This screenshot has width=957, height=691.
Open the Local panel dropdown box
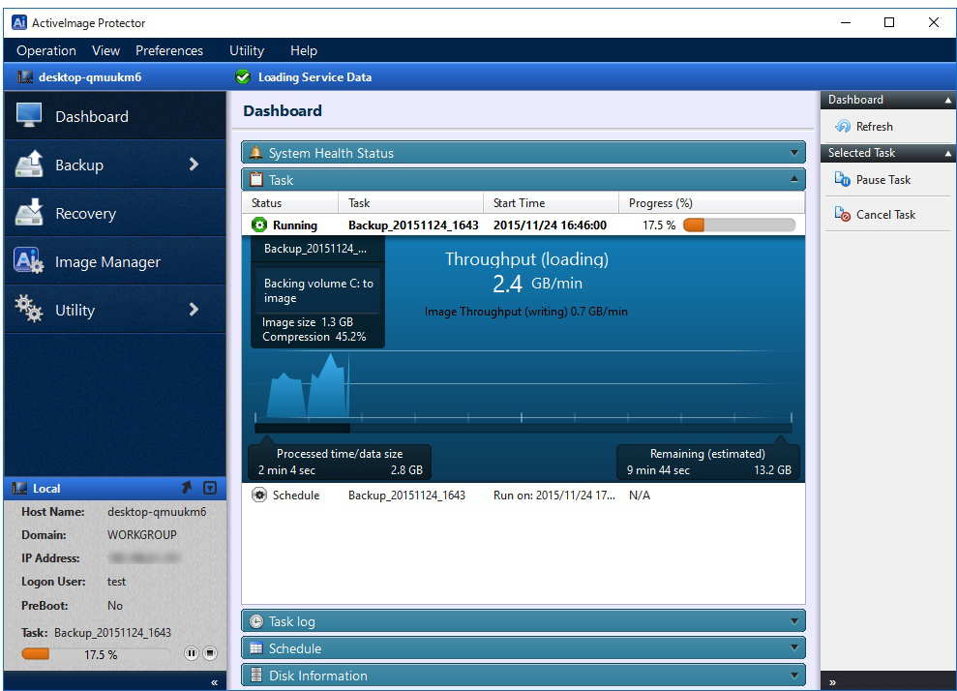[x=210, y=488]
